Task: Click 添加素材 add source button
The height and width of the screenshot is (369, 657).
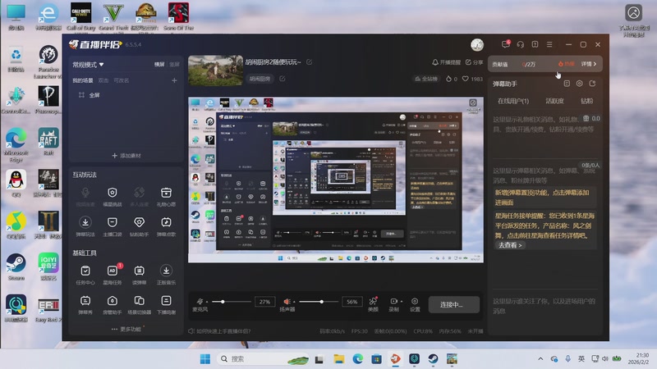Action: 126,156
